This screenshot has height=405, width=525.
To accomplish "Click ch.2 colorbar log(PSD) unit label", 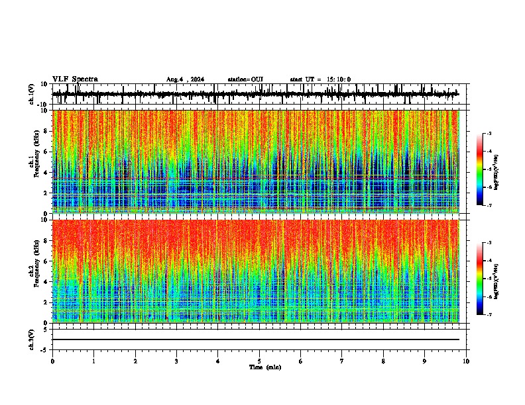I will (496, 281).
